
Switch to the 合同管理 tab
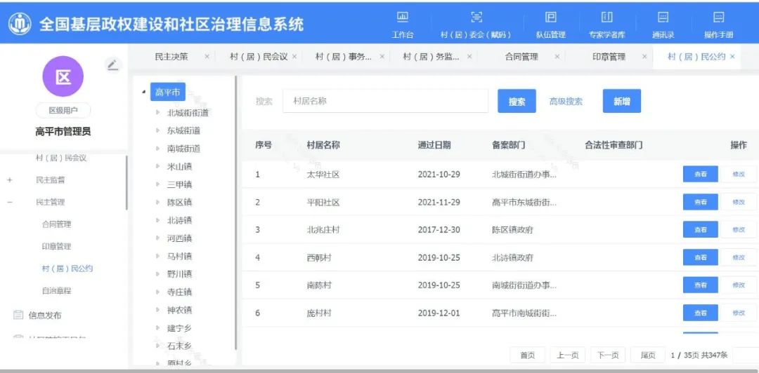click(521, 57)
